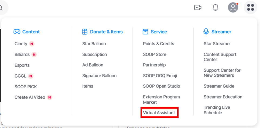Open Points & Credits page
The height and width of the screenshot is (128, 260).
click(x=158, y=44)
